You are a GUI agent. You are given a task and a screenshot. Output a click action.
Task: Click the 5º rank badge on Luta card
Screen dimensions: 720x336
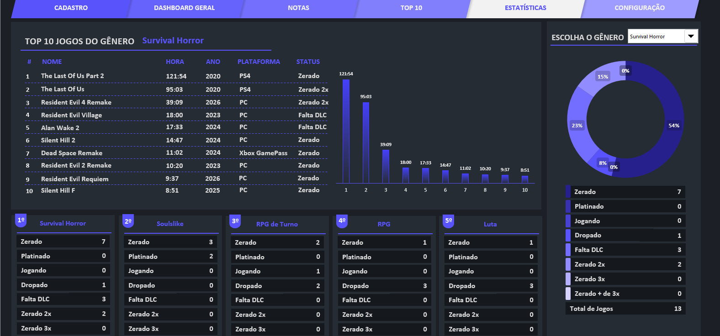(449, 221)
